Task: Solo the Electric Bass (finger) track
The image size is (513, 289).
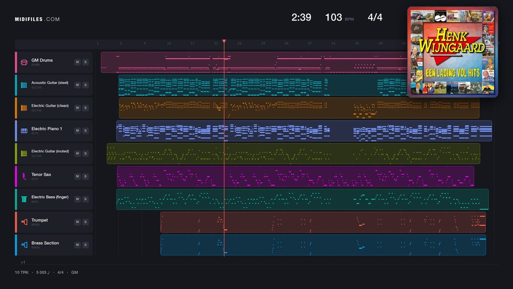Action: [x=85, y=199]
